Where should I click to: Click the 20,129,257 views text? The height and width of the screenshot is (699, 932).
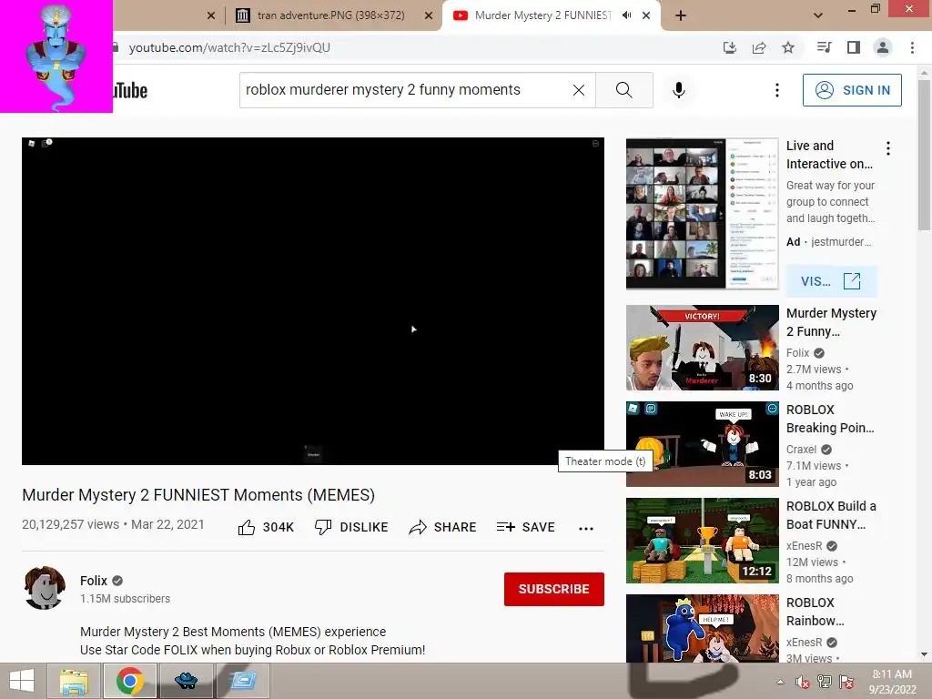tap(71, 524)
